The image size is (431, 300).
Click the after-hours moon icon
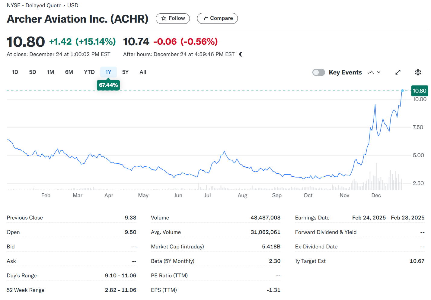point(241,54)
